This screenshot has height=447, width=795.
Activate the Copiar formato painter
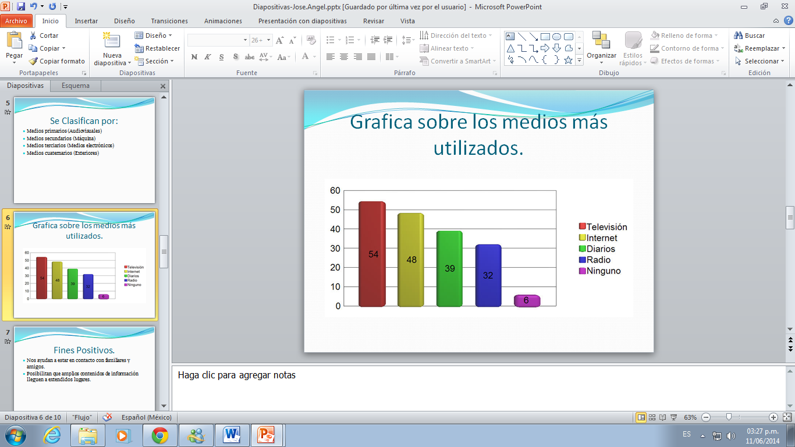point(56,61)
